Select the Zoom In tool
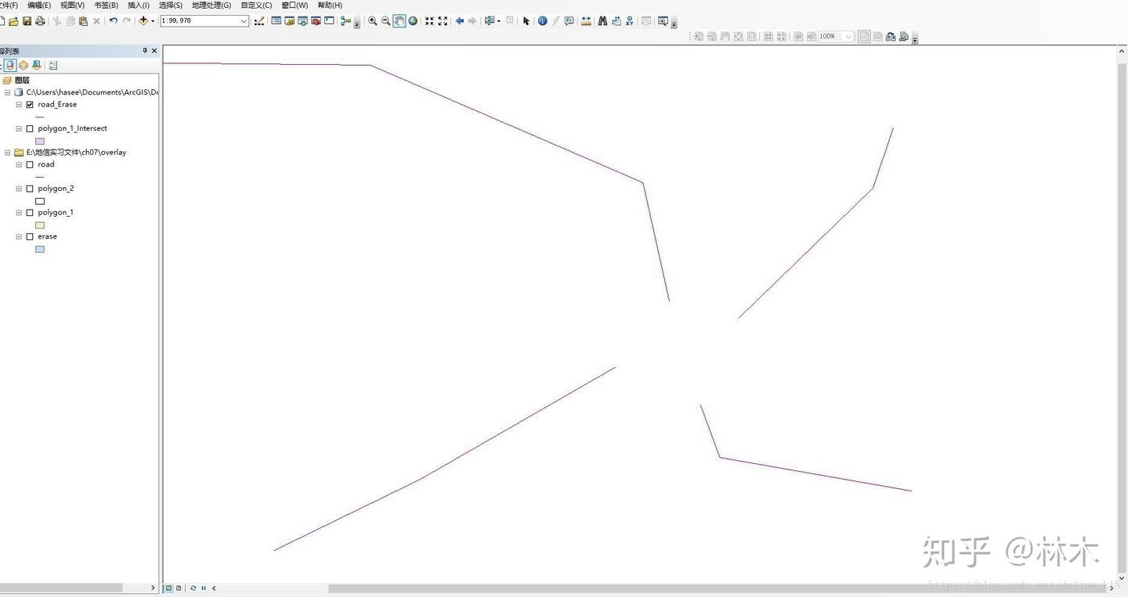The width and height of the screenshot is (1128, 597). pyautogui.click(x=373, y=21)
